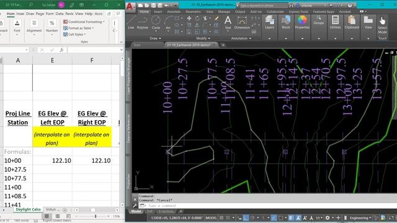Open the Properties color wheel panel

point(302,22)
